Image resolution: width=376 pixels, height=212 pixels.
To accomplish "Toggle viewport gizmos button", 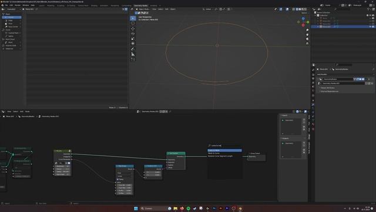I will [281, 9].
